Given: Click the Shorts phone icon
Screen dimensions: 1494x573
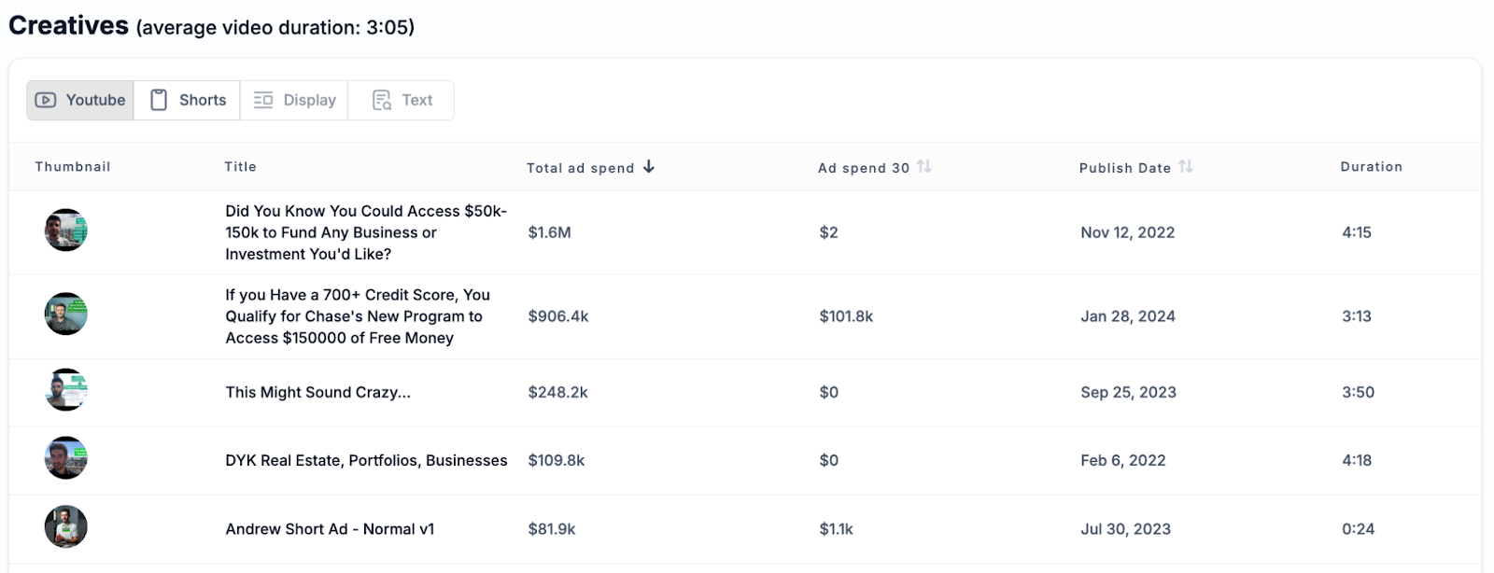Looking at the screenshot, I should tap(159, 100).
